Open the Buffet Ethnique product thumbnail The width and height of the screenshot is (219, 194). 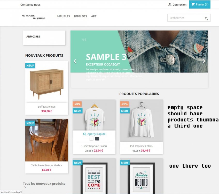click(47, 82)
